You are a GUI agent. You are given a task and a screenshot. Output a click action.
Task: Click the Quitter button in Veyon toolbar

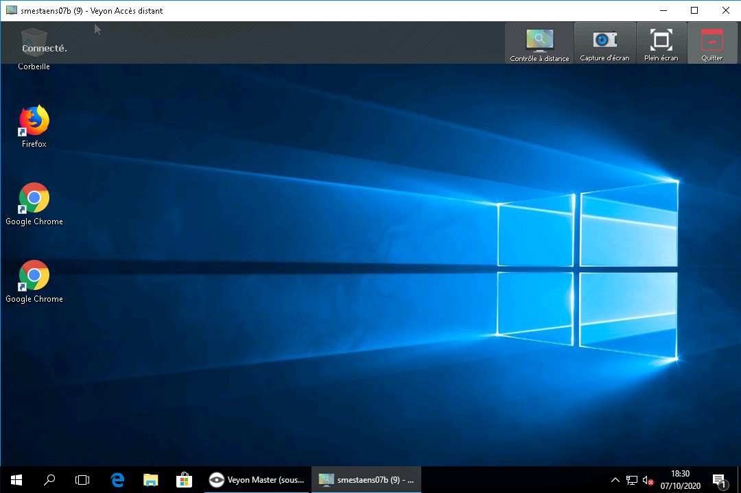point(711,44)
